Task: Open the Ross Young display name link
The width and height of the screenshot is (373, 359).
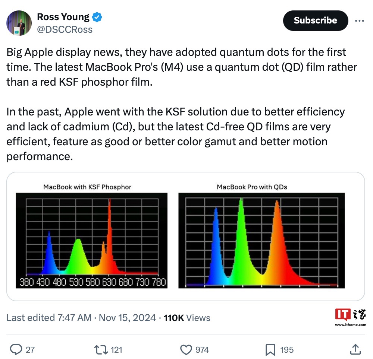Action: [63, 17]
